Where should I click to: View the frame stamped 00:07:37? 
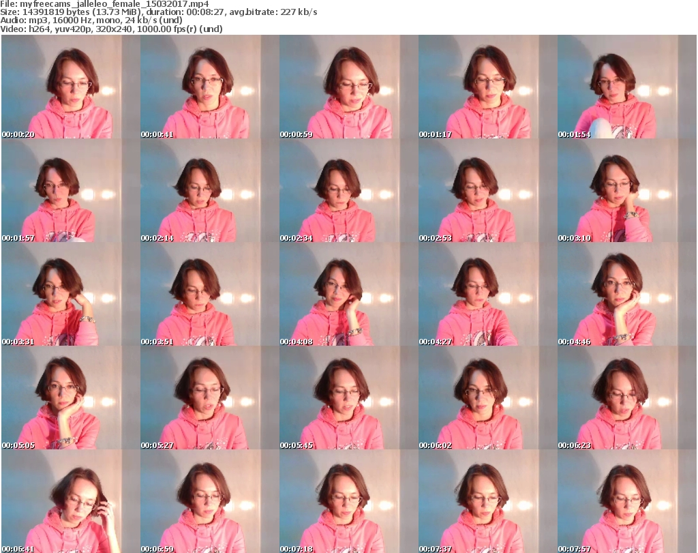487,501
